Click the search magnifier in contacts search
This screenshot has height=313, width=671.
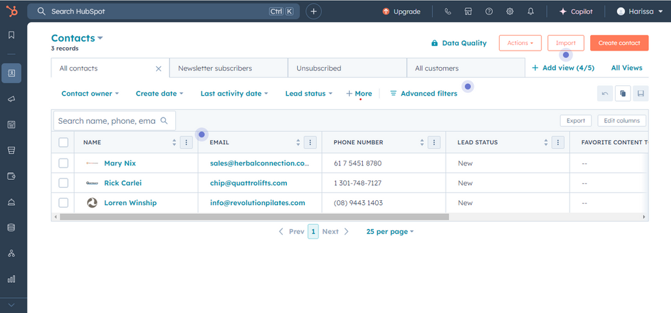(x=164, y=121)
